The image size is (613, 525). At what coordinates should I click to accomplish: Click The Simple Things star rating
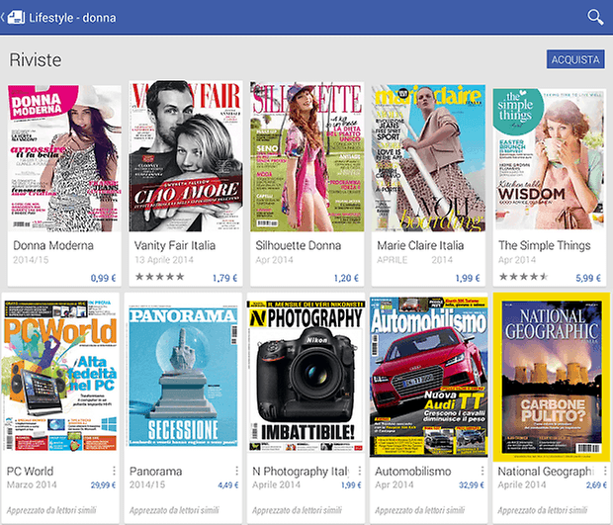[523, 277]
